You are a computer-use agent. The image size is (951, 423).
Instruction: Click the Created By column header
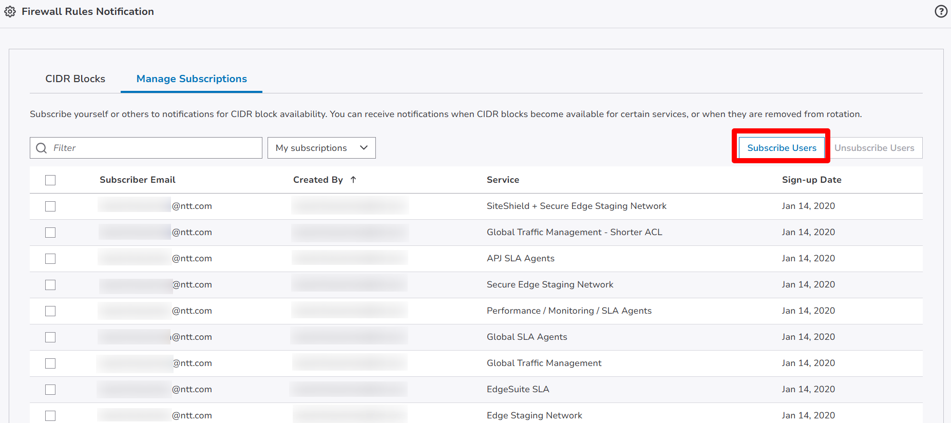pos(318,180)
